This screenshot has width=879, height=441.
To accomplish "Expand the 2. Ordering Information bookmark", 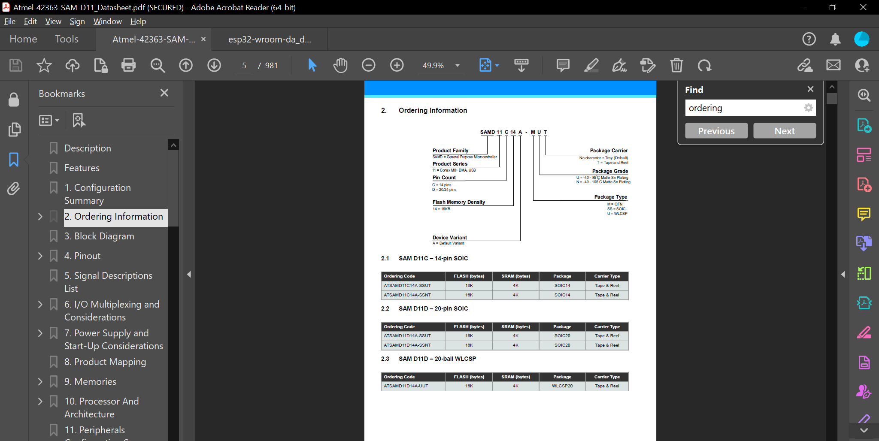I will point(40,217).
